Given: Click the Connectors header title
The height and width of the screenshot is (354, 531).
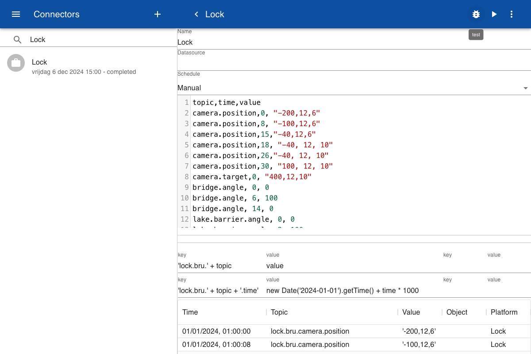Looking at the screenshot, I should coord(57,14).
